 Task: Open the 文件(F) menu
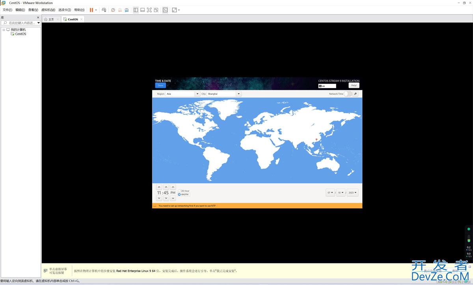tap(7, 10)
